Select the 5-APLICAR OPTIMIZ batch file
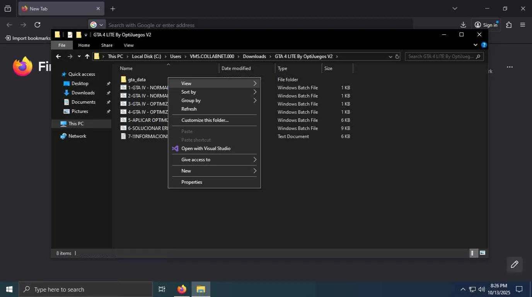The width and height of the screenshot is (532, 297). [x=144, y=120]
